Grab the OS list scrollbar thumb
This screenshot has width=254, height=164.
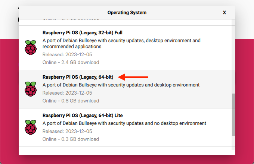[x=233, y=114]
